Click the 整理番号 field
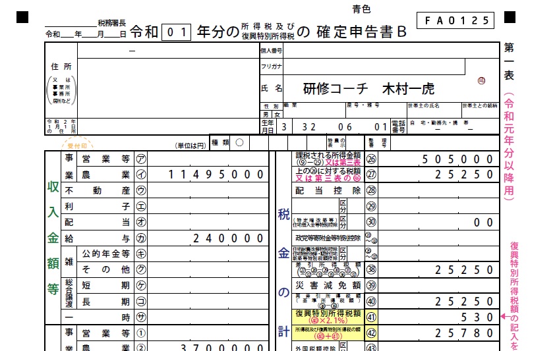The width and height of the screenshot is (557, 351). [x=445, y=143]
